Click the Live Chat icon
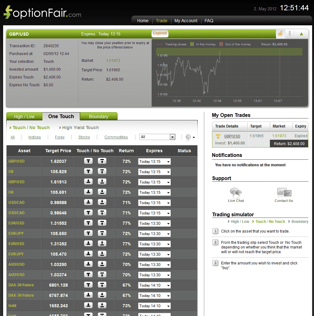The image size is (314, 316). pos(236,192)
